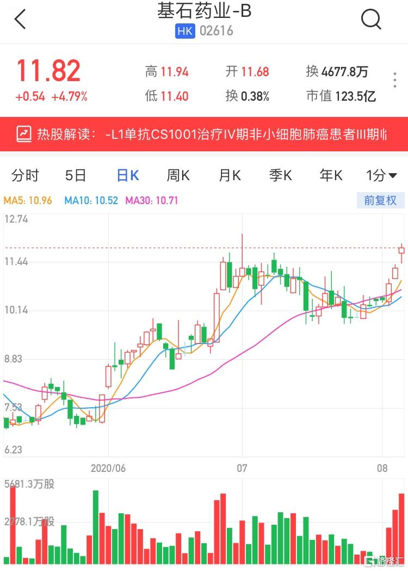Select the 月K monthly candlestick tab
Image resolution: width=408 pixels, height=571 pixels.
tap(229, 175)
